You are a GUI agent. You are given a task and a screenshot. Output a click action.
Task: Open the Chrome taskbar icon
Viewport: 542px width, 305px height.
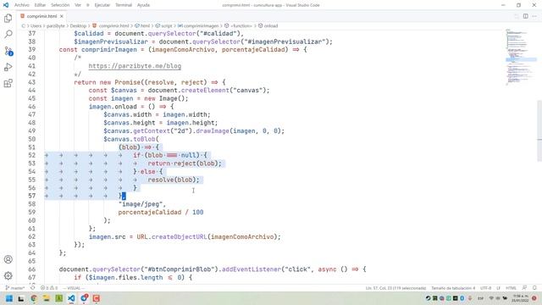(34, 298)
